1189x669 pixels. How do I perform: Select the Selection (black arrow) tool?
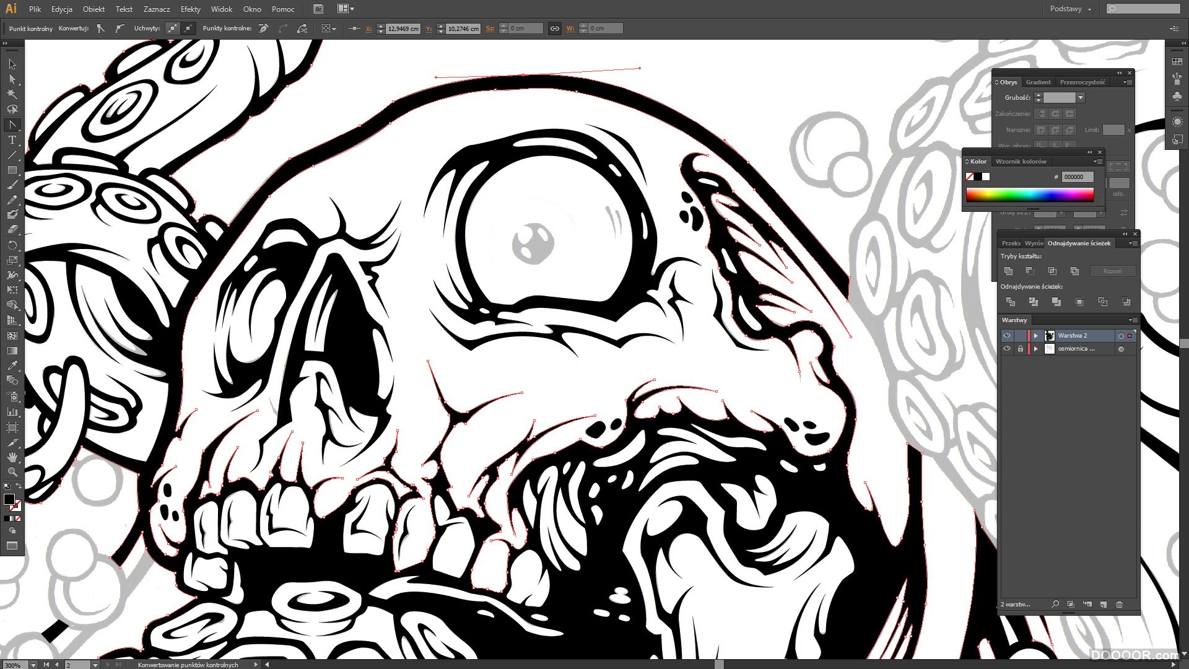[12, 64]
